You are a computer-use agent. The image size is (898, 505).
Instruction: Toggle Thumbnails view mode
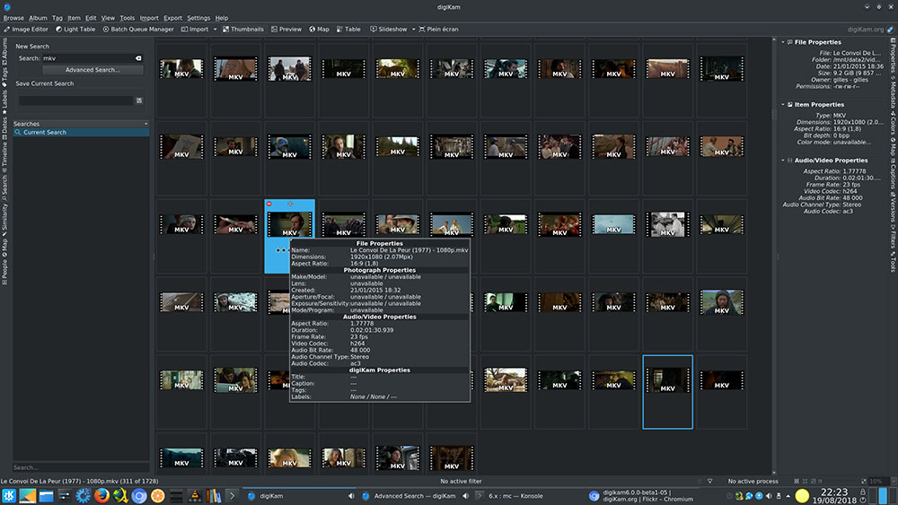point(243,29)
